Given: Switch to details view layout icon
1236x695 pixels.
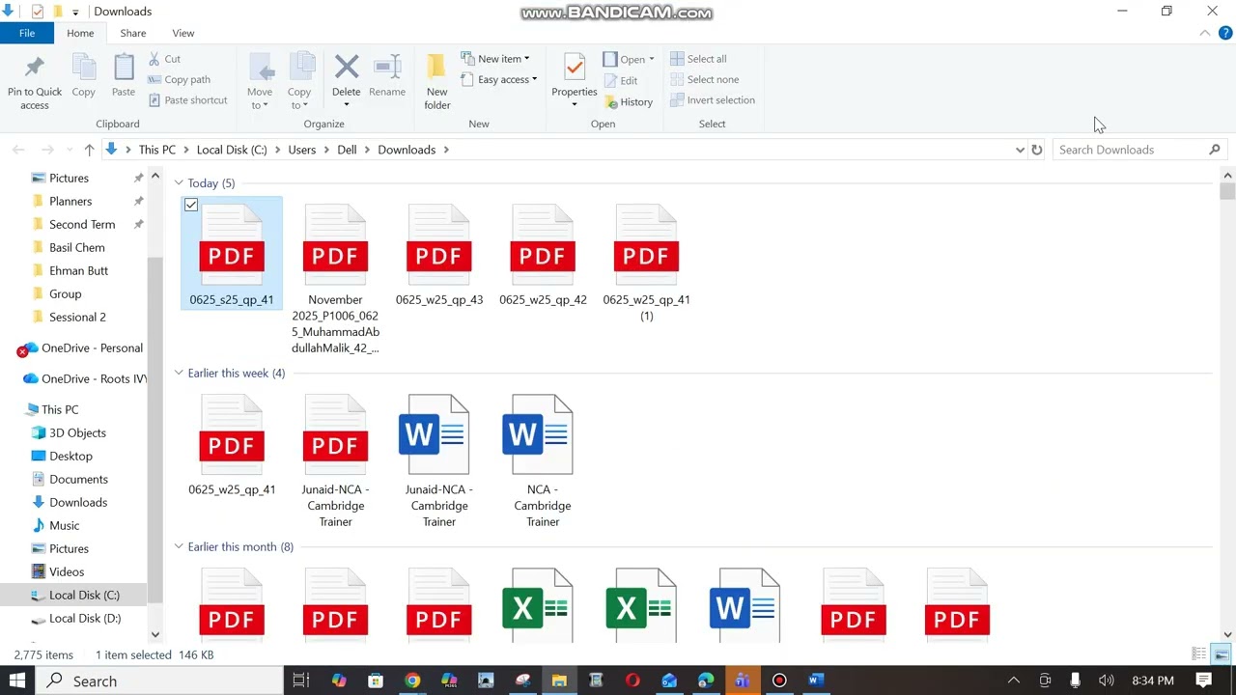Looking at the screenshot, I should point(1199,654).
